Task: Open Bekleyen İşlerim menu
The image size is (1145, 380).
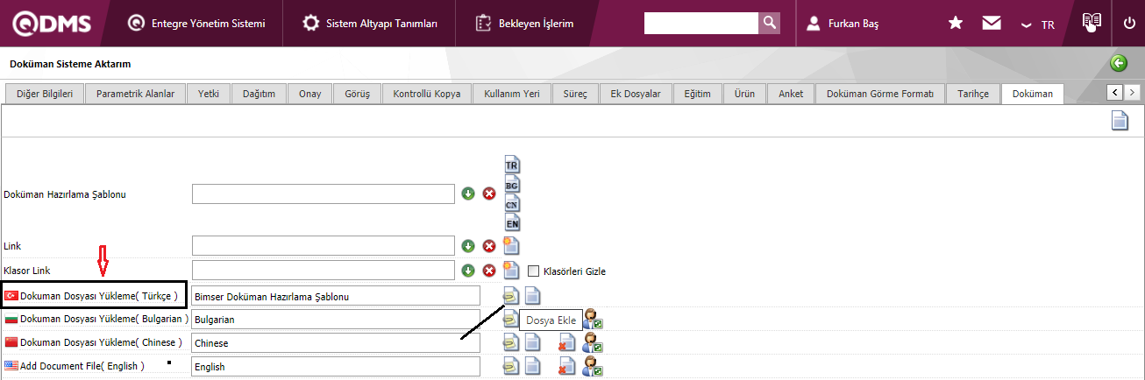Action: tap(524, 24)
